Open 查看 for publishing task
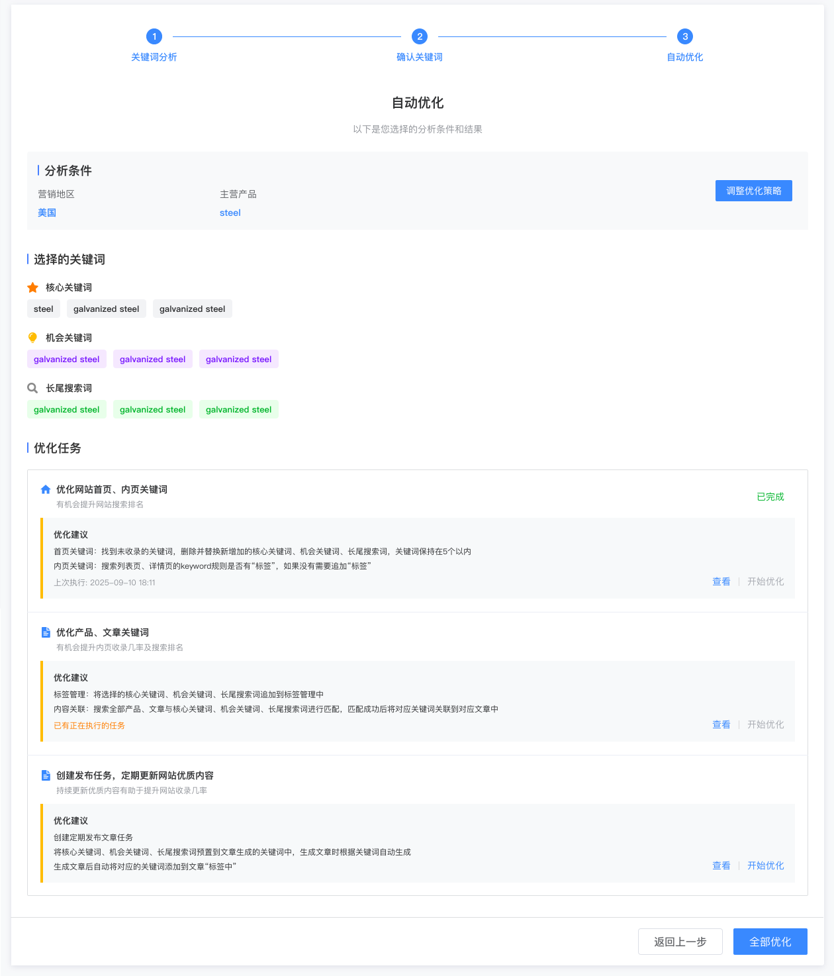The width and height of the screenshot is (834, 976). pos(721,865)
